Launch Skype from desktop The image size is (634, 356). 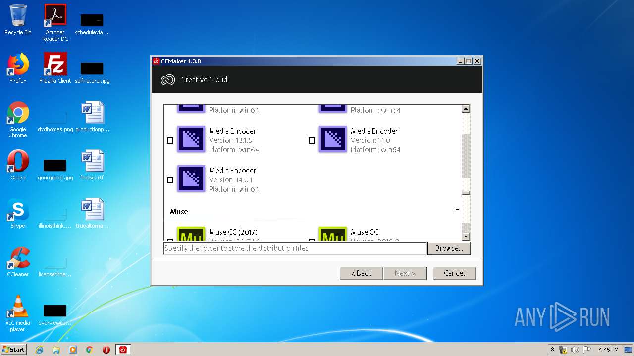click(x=18, y=214)
